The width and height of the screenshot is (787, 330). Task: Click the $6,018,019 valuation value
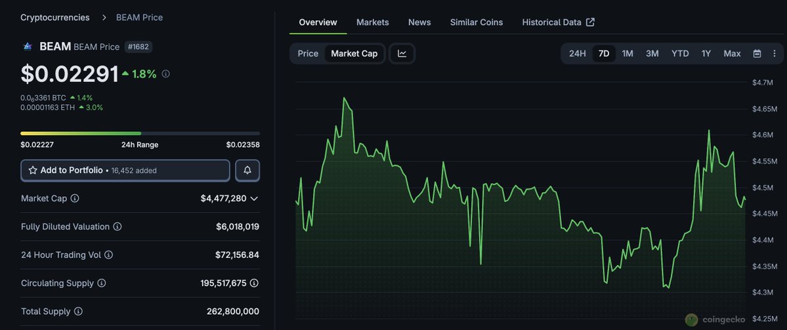[x=238, y=227]
